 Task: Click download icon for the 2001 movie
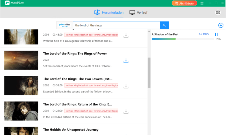coord(126,35)
